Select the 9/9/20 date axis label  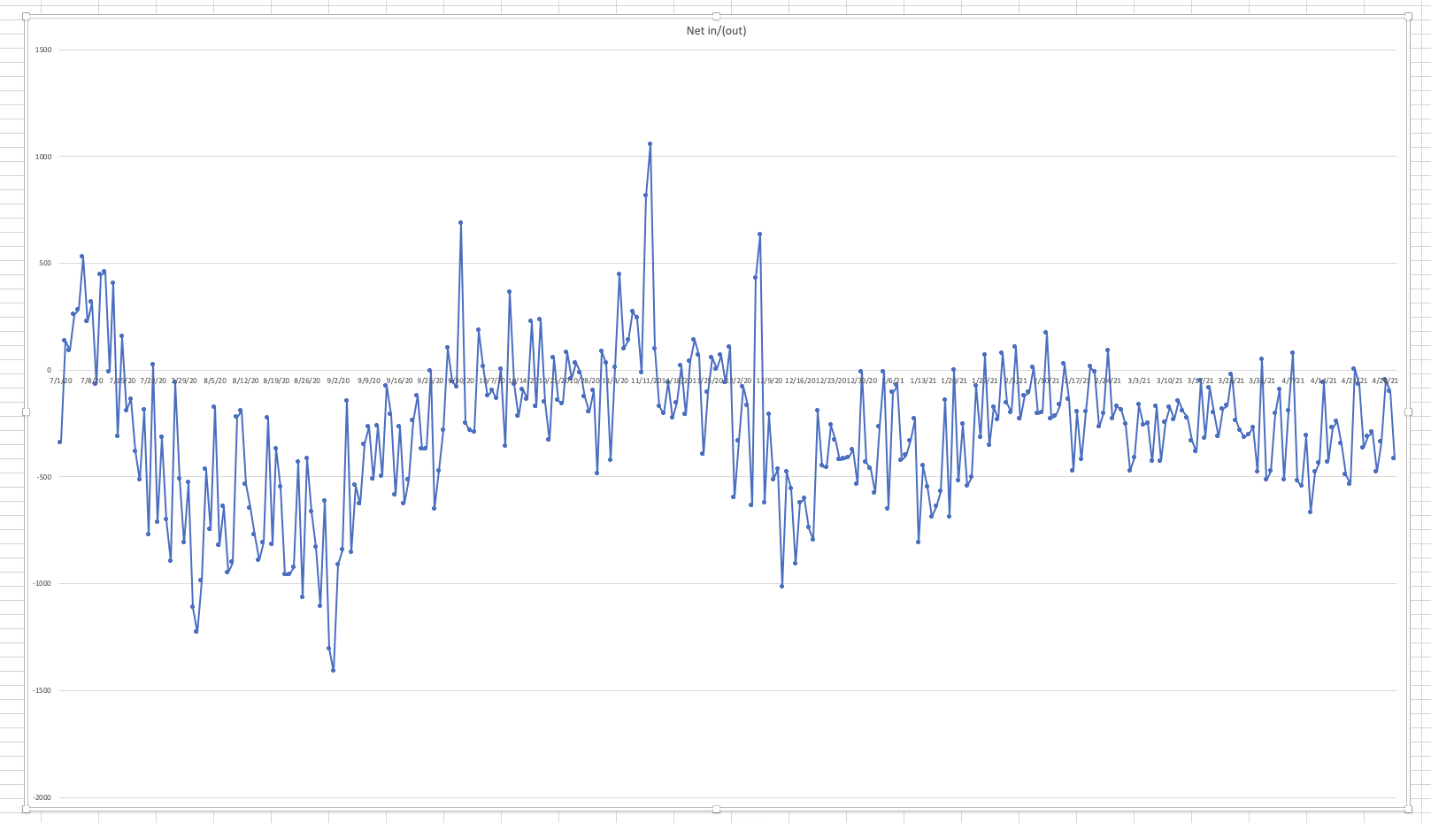[x=369, y=381]
